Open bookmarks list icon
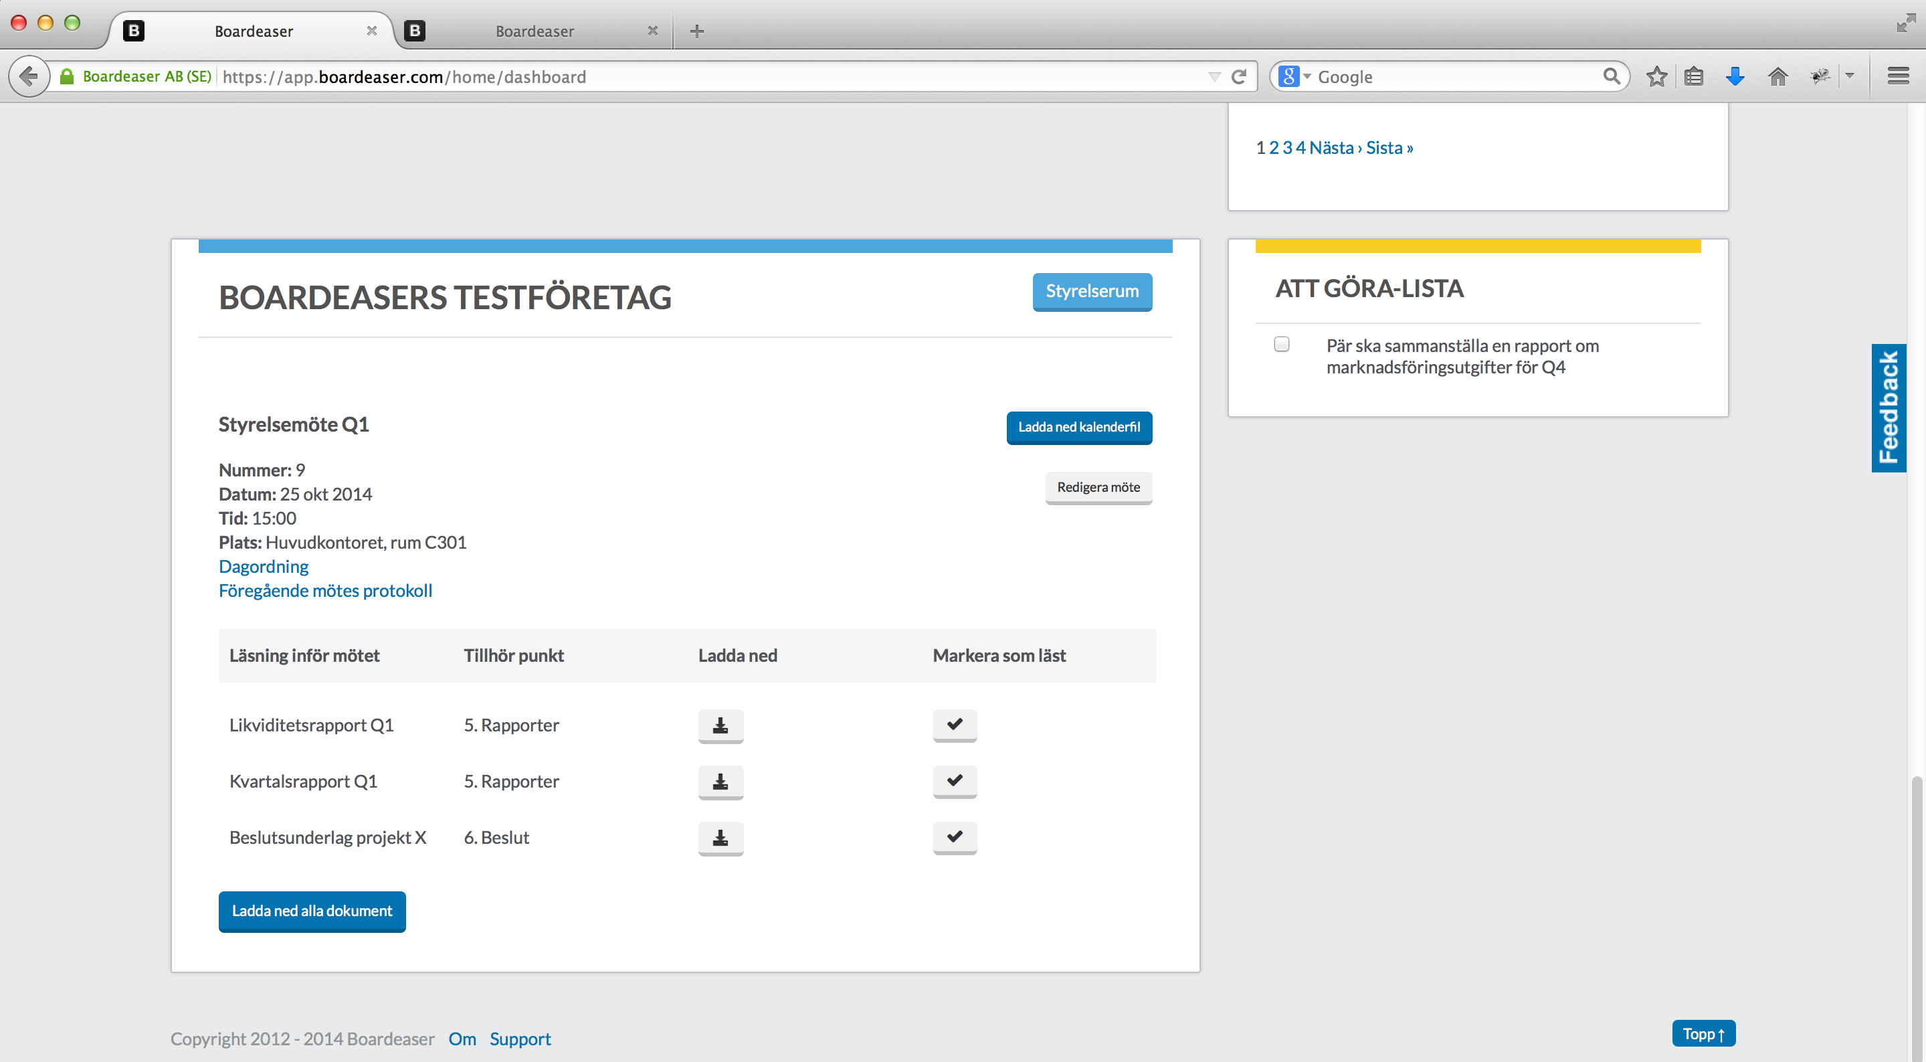Image resolution: width=1926 pixels, height=1062 pixels. click(1693, 76)
